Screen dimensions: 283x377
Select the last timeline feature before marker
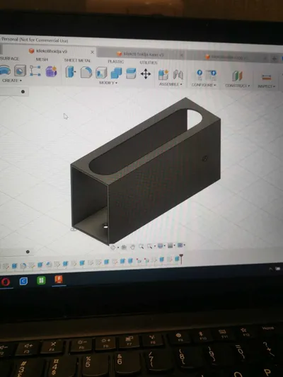click(177, 259)
